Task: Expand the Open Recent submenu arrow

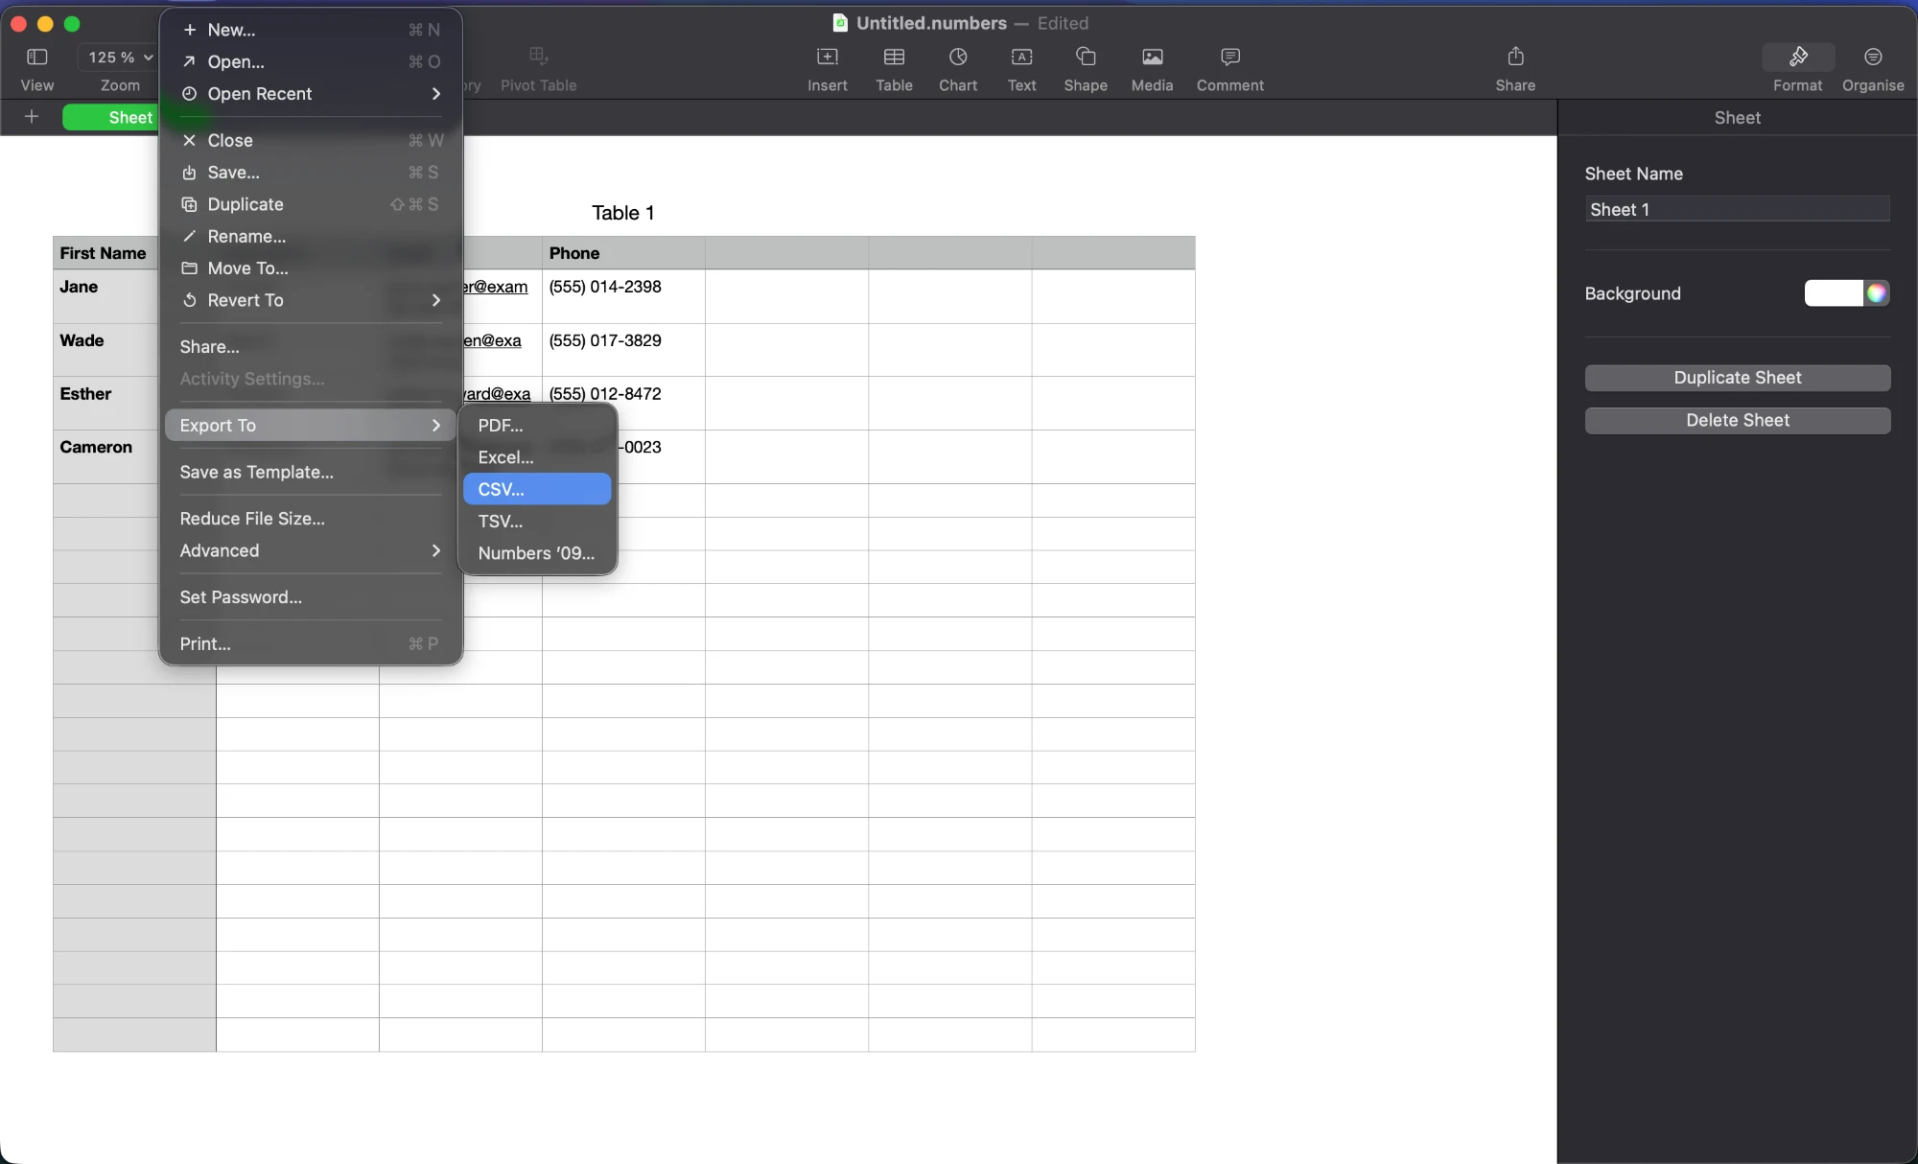Action: point(436,93)
